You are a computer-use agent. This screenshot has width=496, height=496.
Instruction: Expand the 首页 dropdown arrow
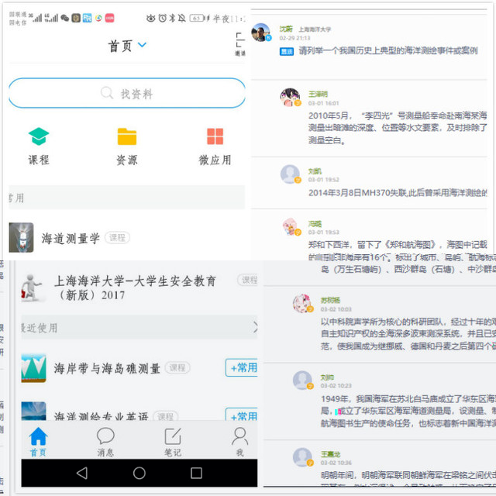pos(143,45)
